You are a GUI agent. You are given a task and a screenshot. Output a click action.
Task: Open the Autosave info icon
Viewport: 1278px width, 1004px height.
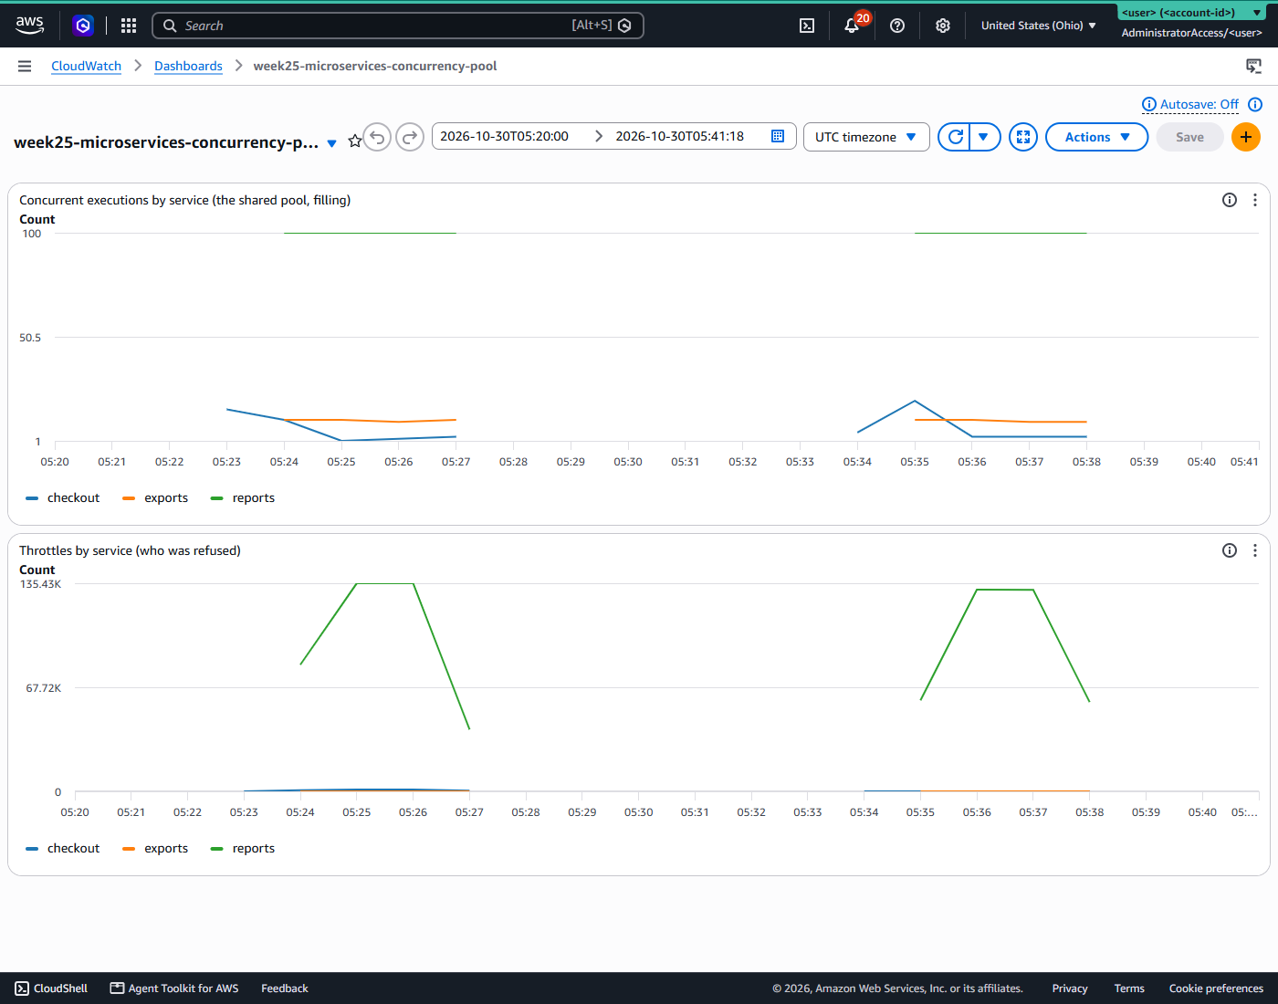[1255, 104]
